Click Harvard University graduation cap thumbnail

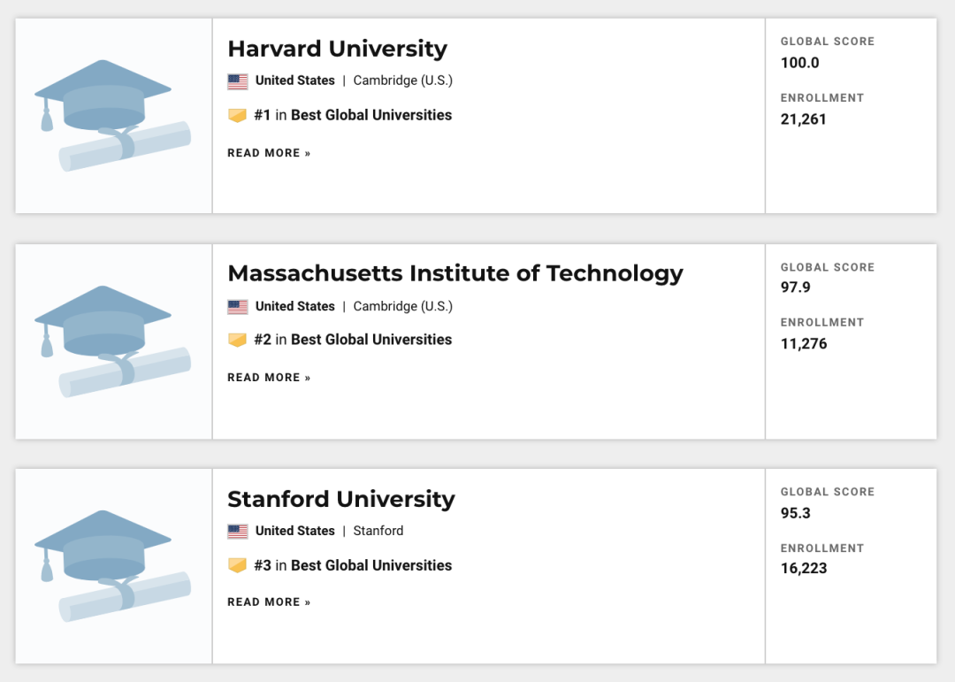[113, 115]
